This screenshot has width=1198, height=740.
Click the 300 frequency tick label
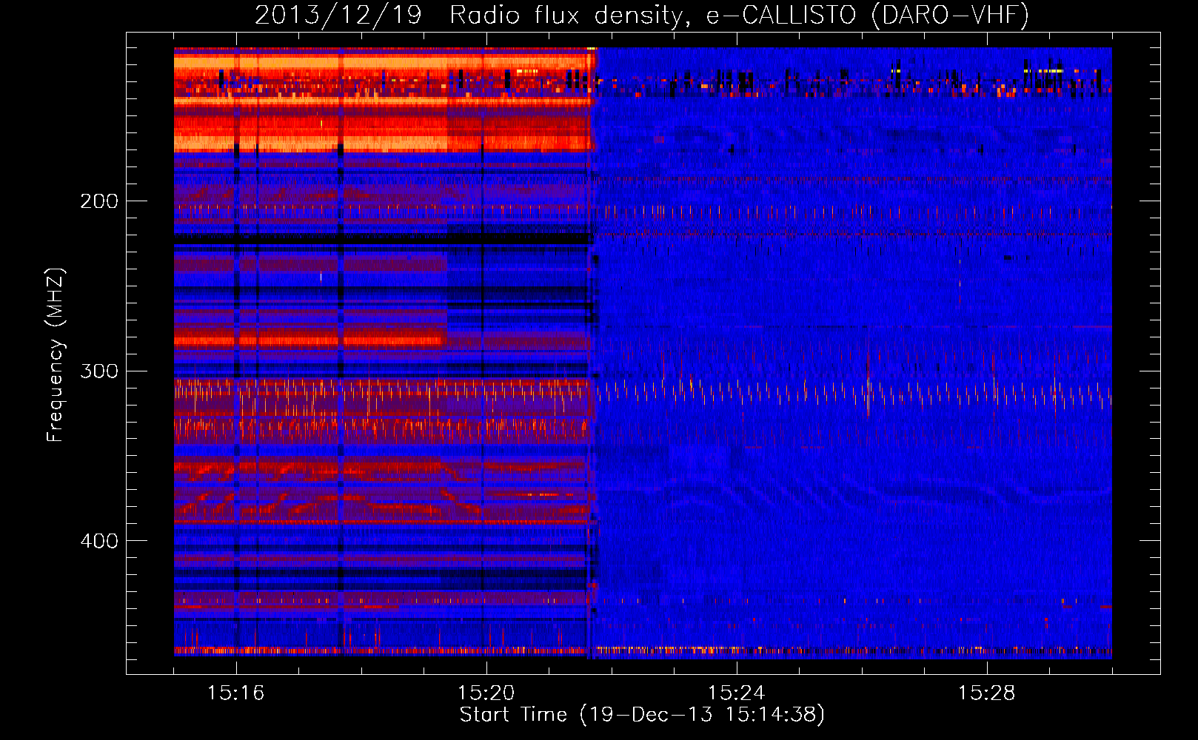(x=99, y=371)
